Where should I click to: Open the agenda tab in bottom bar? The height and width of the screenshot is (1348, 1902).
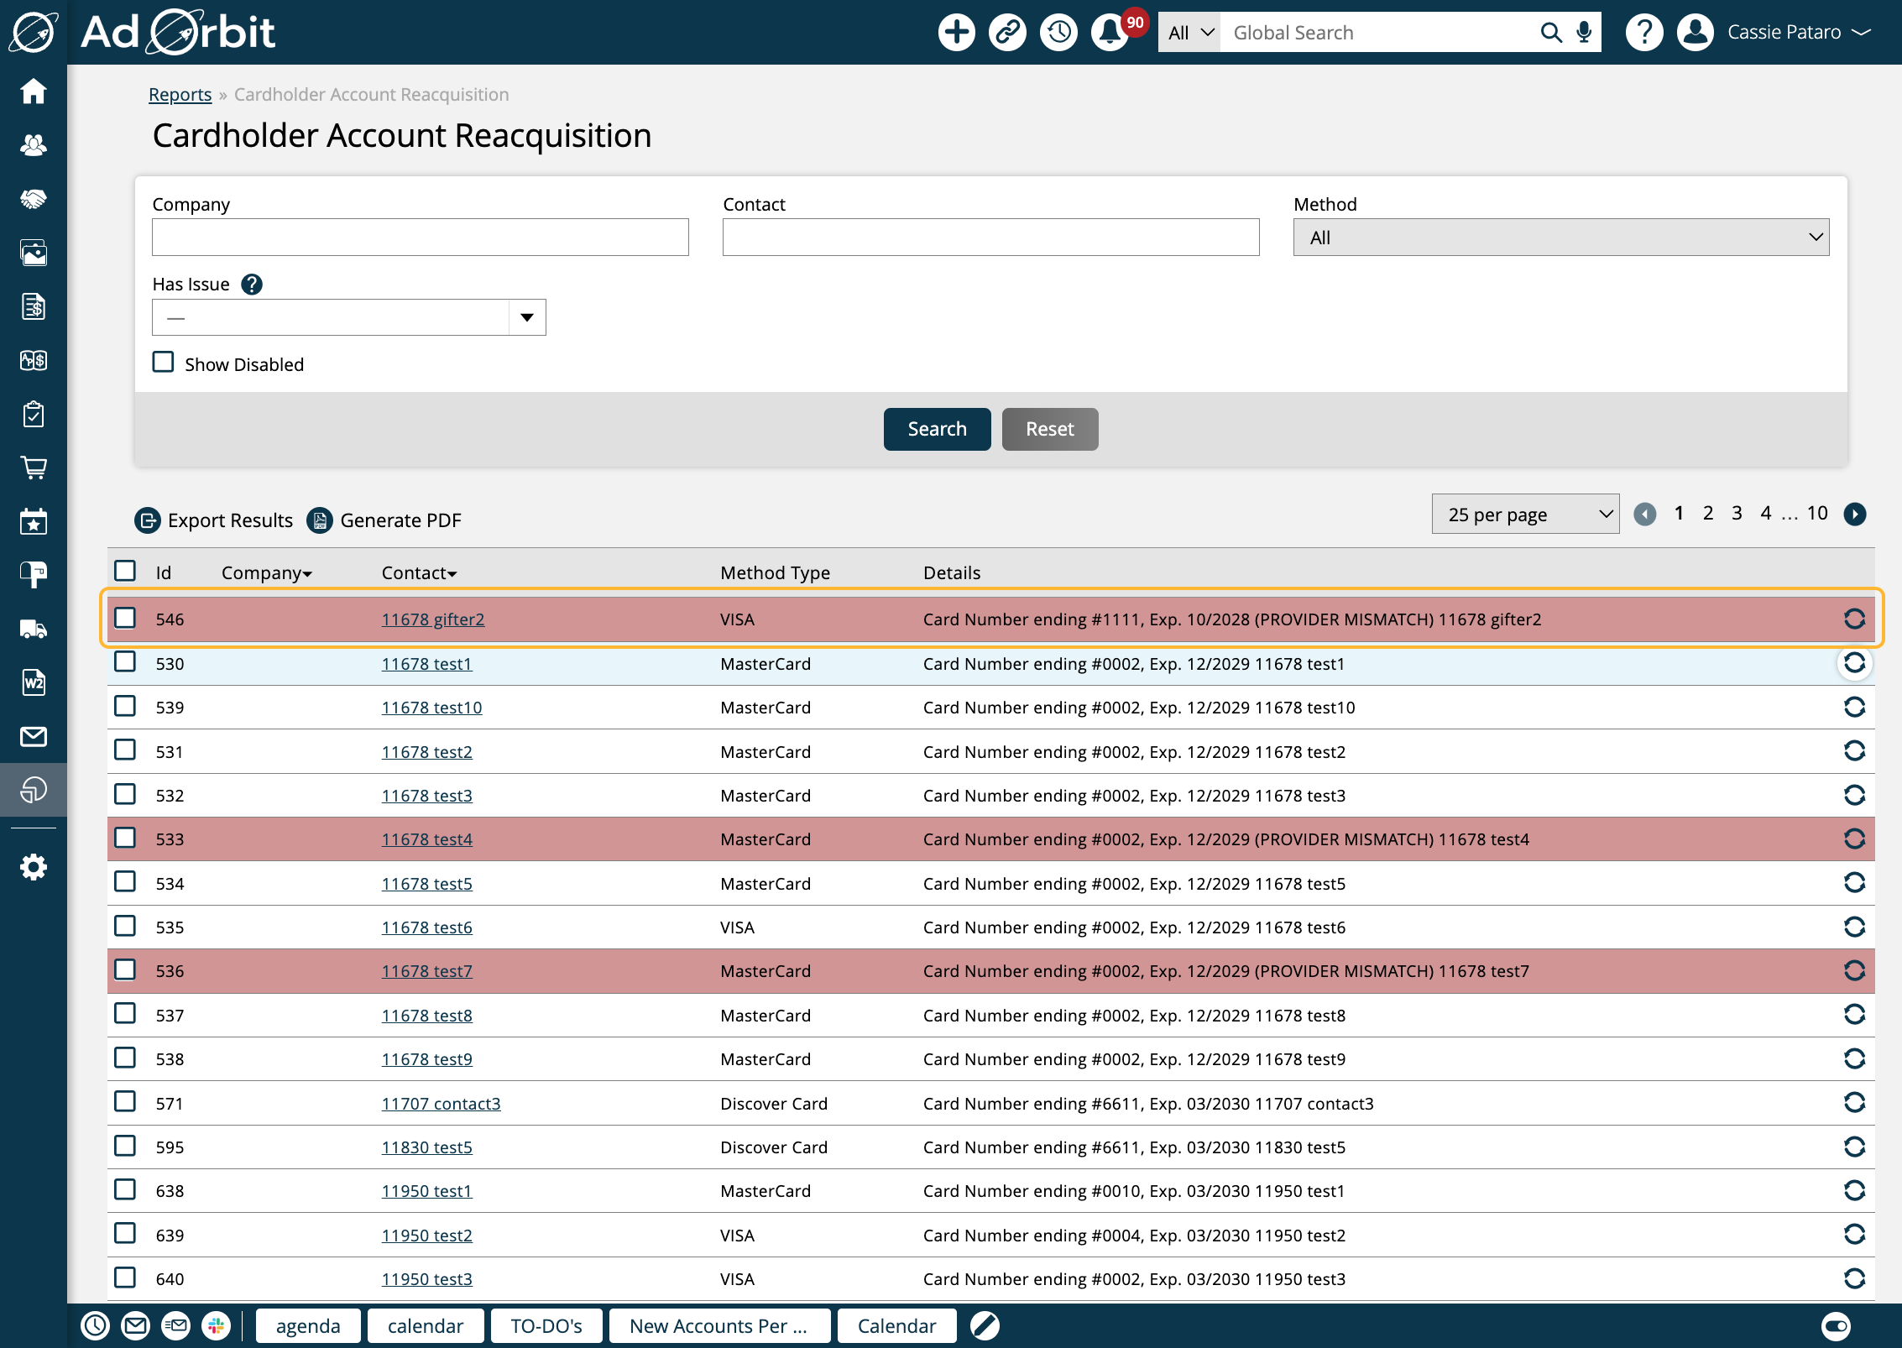(x=308, y=1326)
